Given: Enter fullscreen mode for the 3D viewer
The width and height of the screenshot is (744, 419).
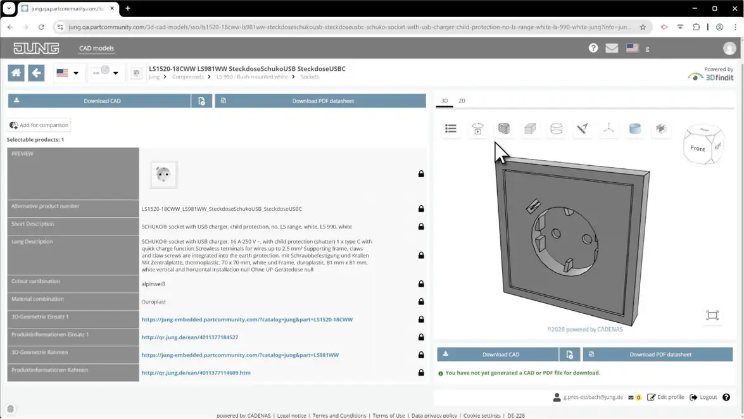Looking at the screenshot, I should (x=712, y=316).
